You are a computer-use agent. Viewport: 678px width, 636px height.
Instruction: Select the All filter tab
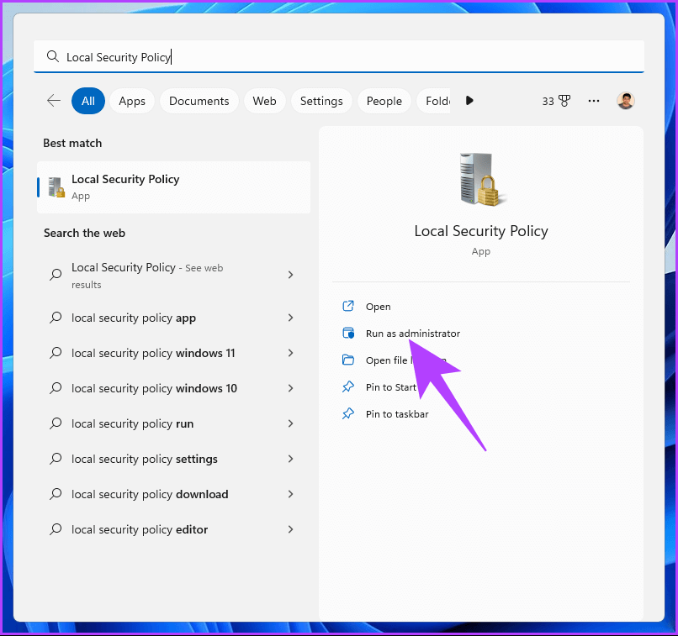click(88, 101)
